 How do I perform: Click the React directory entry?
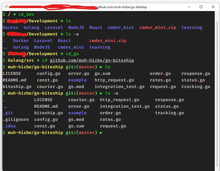(96, 27)
